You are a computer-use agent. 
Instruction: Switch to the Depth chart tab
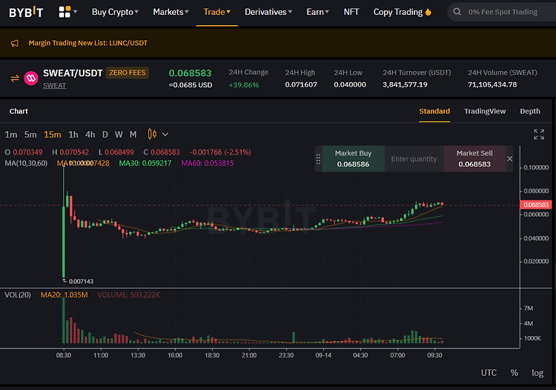pos(530,111)
